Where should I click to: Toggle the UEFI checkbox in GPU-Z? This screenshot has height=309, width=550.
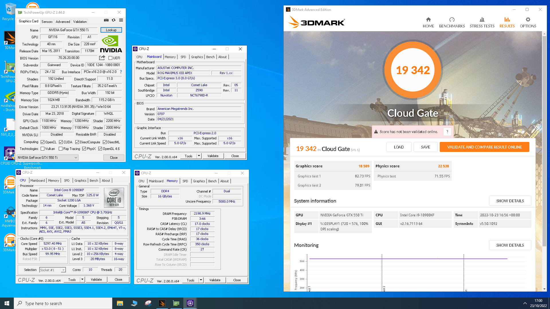coord(110,58)
